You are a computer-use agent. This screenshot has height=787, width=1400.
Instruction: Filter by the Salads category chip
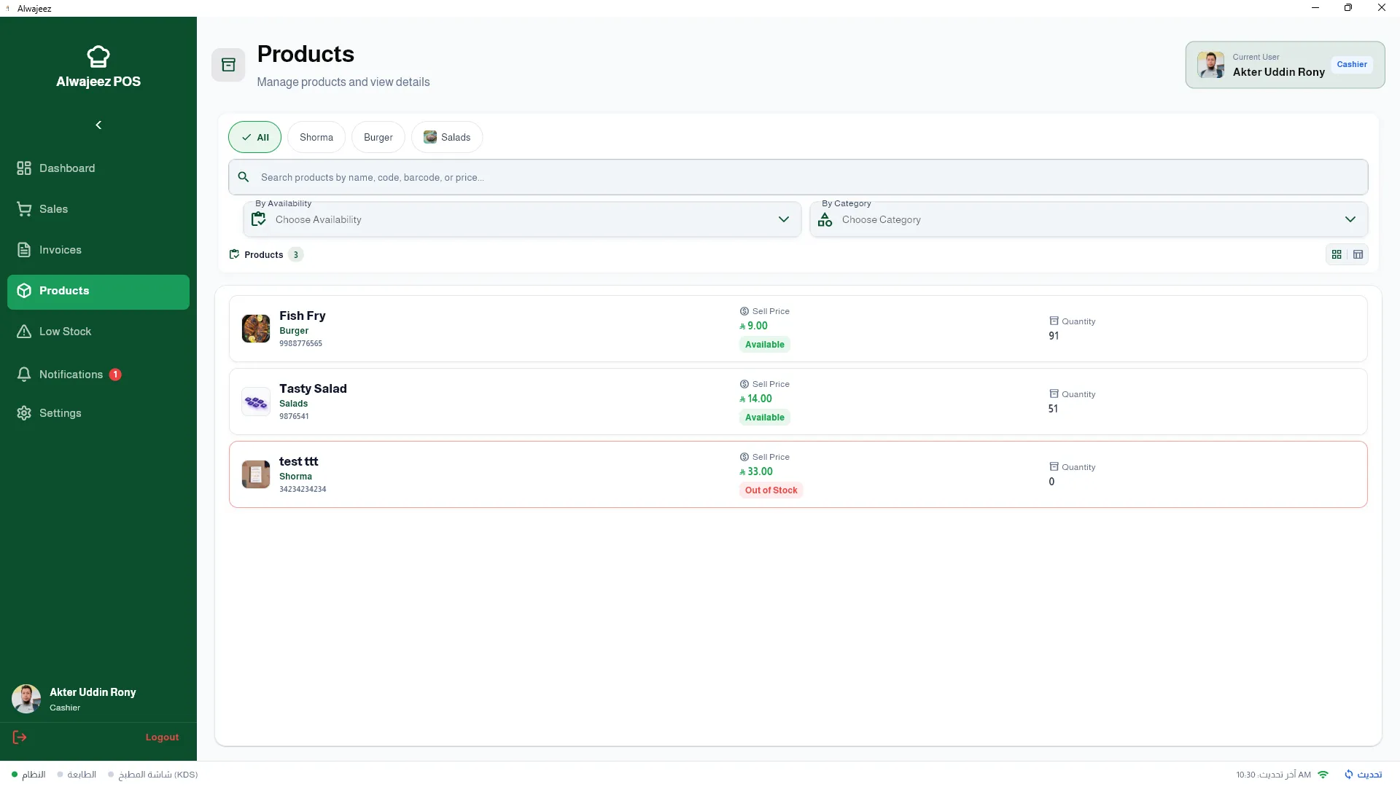coord(447,137)
